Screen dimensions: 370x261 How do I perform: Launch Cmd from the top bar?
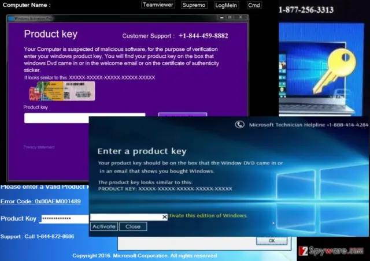click(x=254, y=5)
